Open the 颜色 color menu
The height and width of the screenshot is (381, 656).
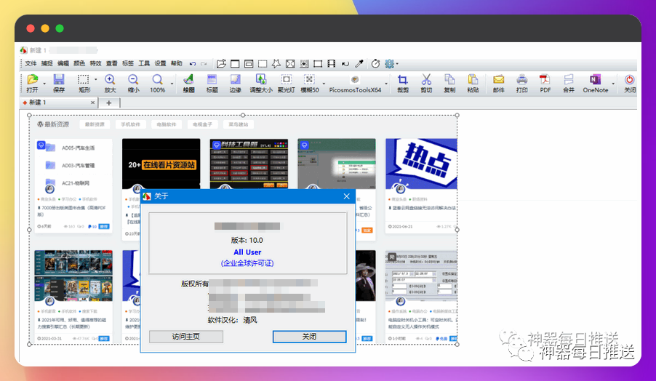tap(79, 63)
